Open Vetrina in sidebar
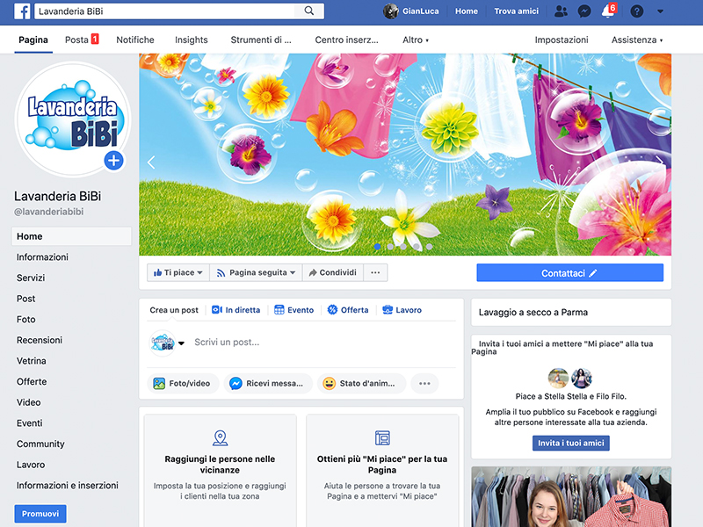703x527 pixels. (32, 361)
